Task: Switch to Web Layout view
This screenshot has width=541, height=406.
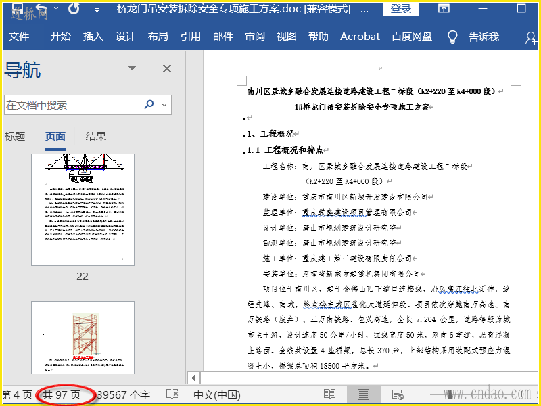Action: pyautogui.click(x=397, y=394)
